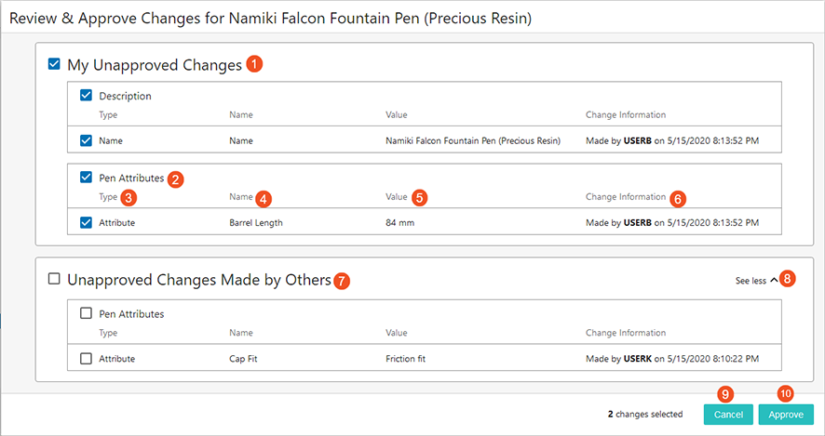Screen dimensions: 825x436
Task: Click callout marker 3 beside Type
Action: pos(129,197)
